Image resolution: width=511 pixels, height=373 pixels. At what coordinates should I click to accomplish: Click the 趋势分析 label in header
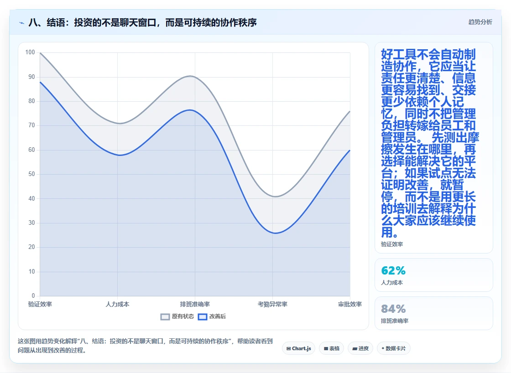point(480,22)
